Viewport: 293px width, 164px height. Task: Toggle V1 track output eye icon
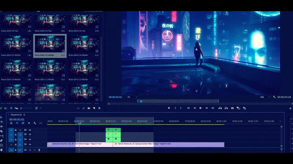30,144
